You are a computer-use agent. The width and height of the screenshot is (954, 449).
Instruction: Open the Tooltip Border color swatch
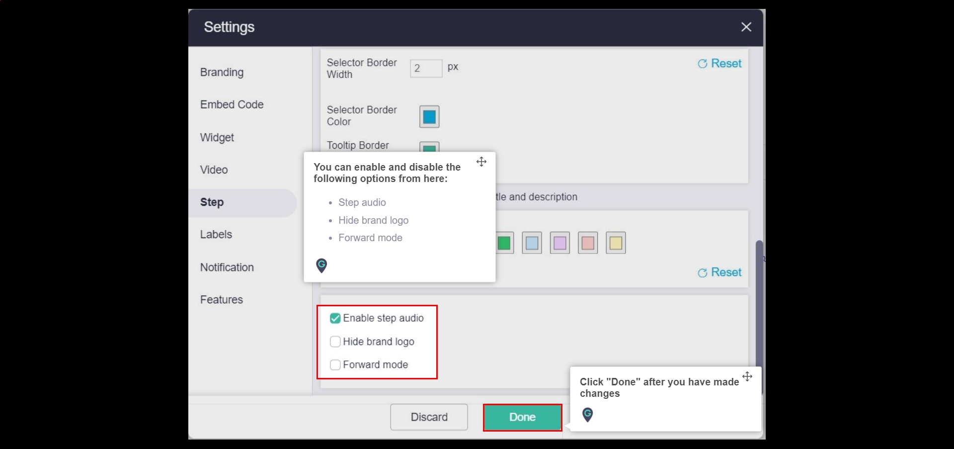click(x=429, y=147)
